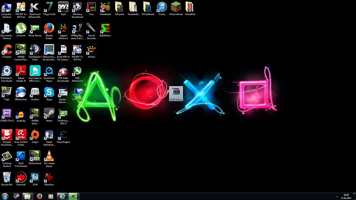Click the IrfanView Thumbnails icon
Viewport: 356px width, 200px height.
[77, 10]
